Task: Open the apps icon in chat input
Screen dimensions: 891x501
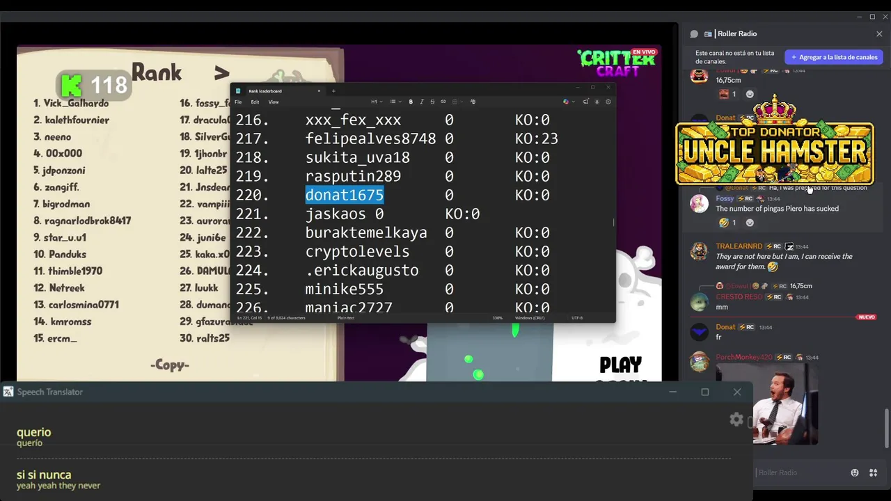Action: coord(874,472)
